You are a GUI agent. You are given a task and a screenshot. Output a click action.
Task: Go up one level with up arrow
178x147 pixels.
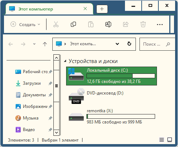pos(45,44)
